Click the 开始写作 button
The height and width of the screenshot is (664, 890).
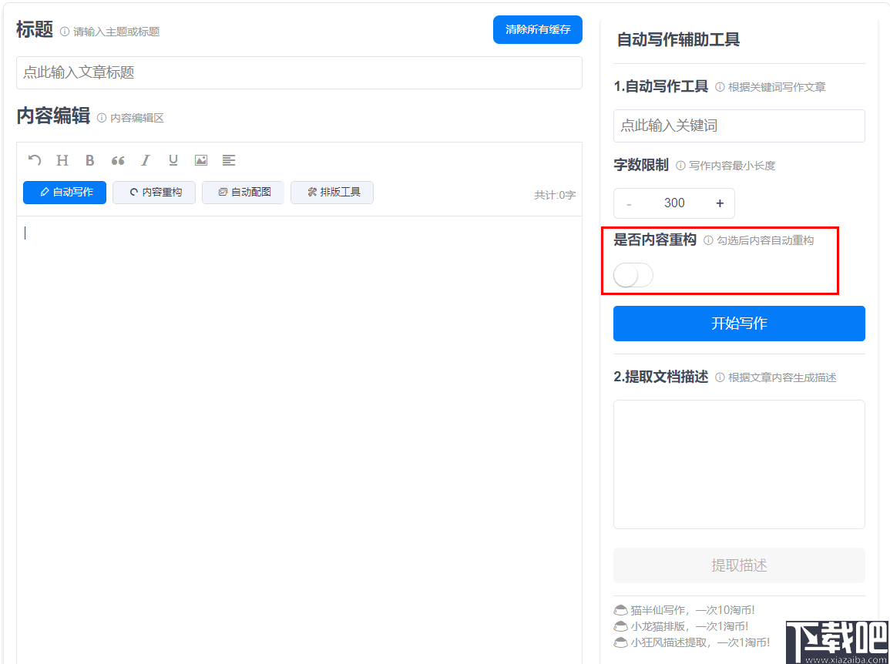click(x=739, y=324)
